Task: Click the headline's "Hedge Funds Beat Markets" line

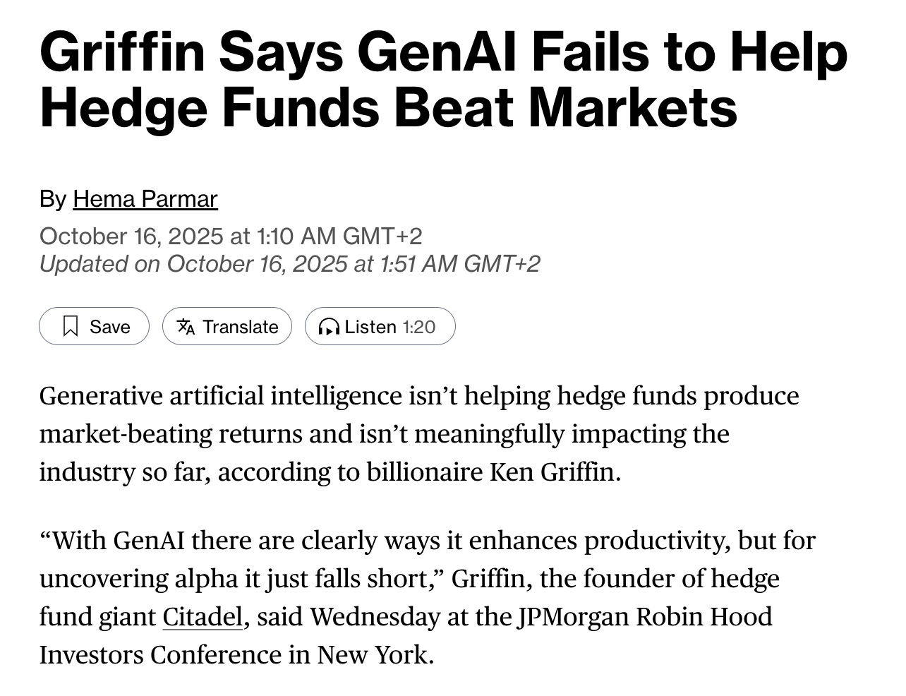Action: click(x=388, y=107)
